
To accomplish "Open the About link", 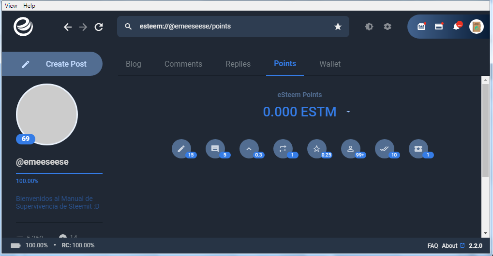I will pos(449,246).
